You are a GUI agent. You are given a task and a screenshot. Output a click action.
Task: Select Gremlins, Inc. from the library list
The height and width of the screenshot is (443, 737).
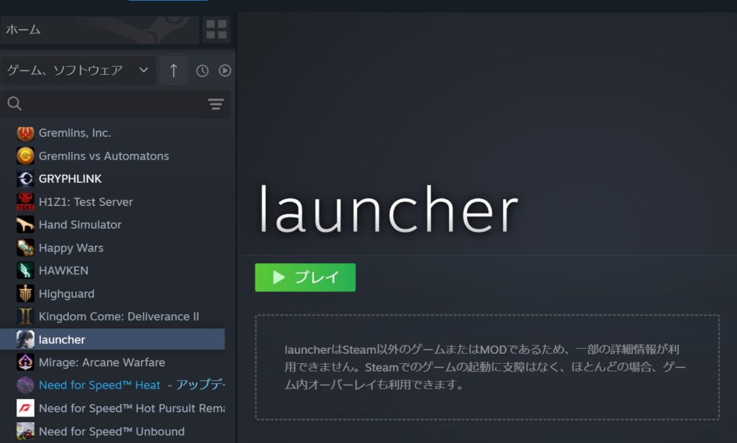[x=76, y=133]
